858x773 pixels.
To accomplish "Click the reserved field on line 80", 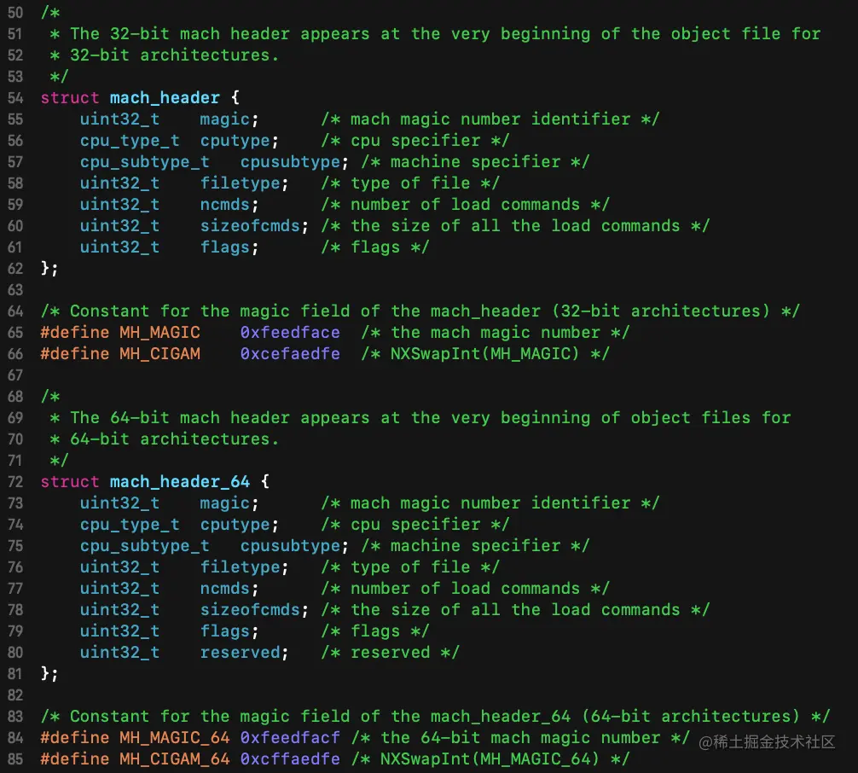I will (240, 653).
